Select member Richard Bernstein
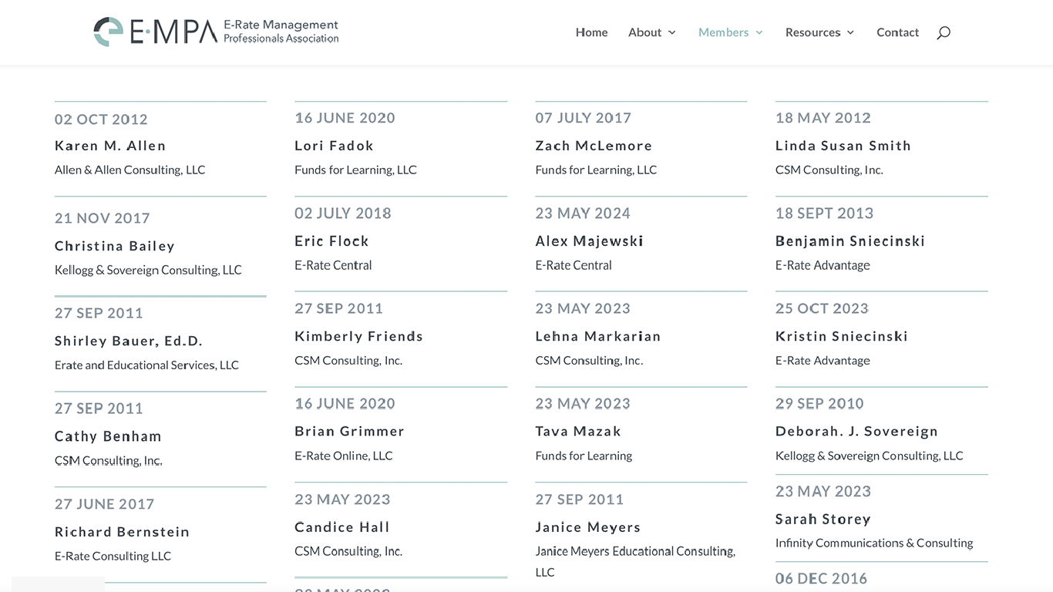The width and height of the screenshot is (1053, 592). click(122, 532)
